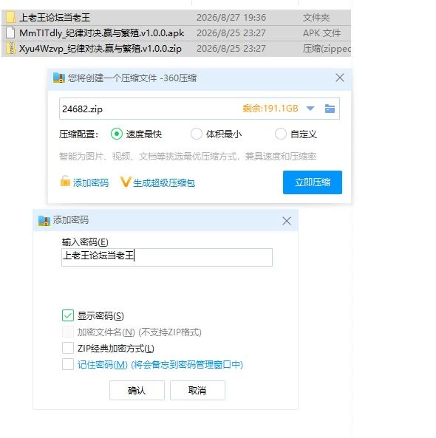The image size is (436, 438).
Task: Confirm the password with 确认 button
Action: tap(137, 390)
